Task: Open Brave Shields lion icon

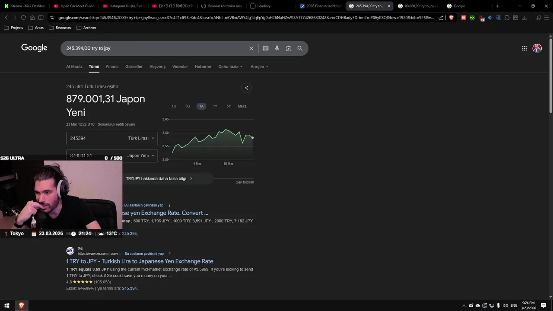Action: 451,18
